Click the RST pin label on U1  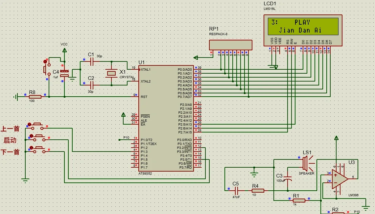(144, 97)
